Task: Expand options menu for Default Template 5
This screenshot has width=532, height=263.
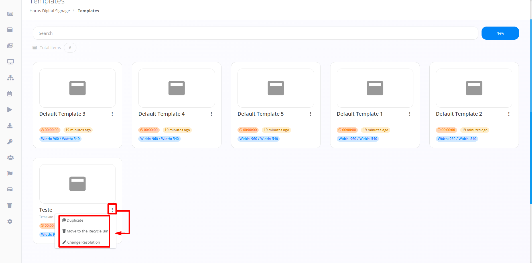Action: (x=310, y=114)
